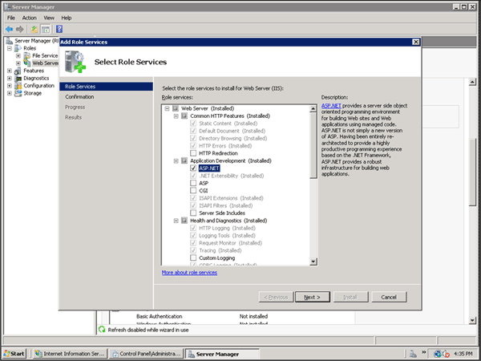Collapse Health and Diagnostics node
This screenshot has width=481, height=361.
tap(176, 221)
